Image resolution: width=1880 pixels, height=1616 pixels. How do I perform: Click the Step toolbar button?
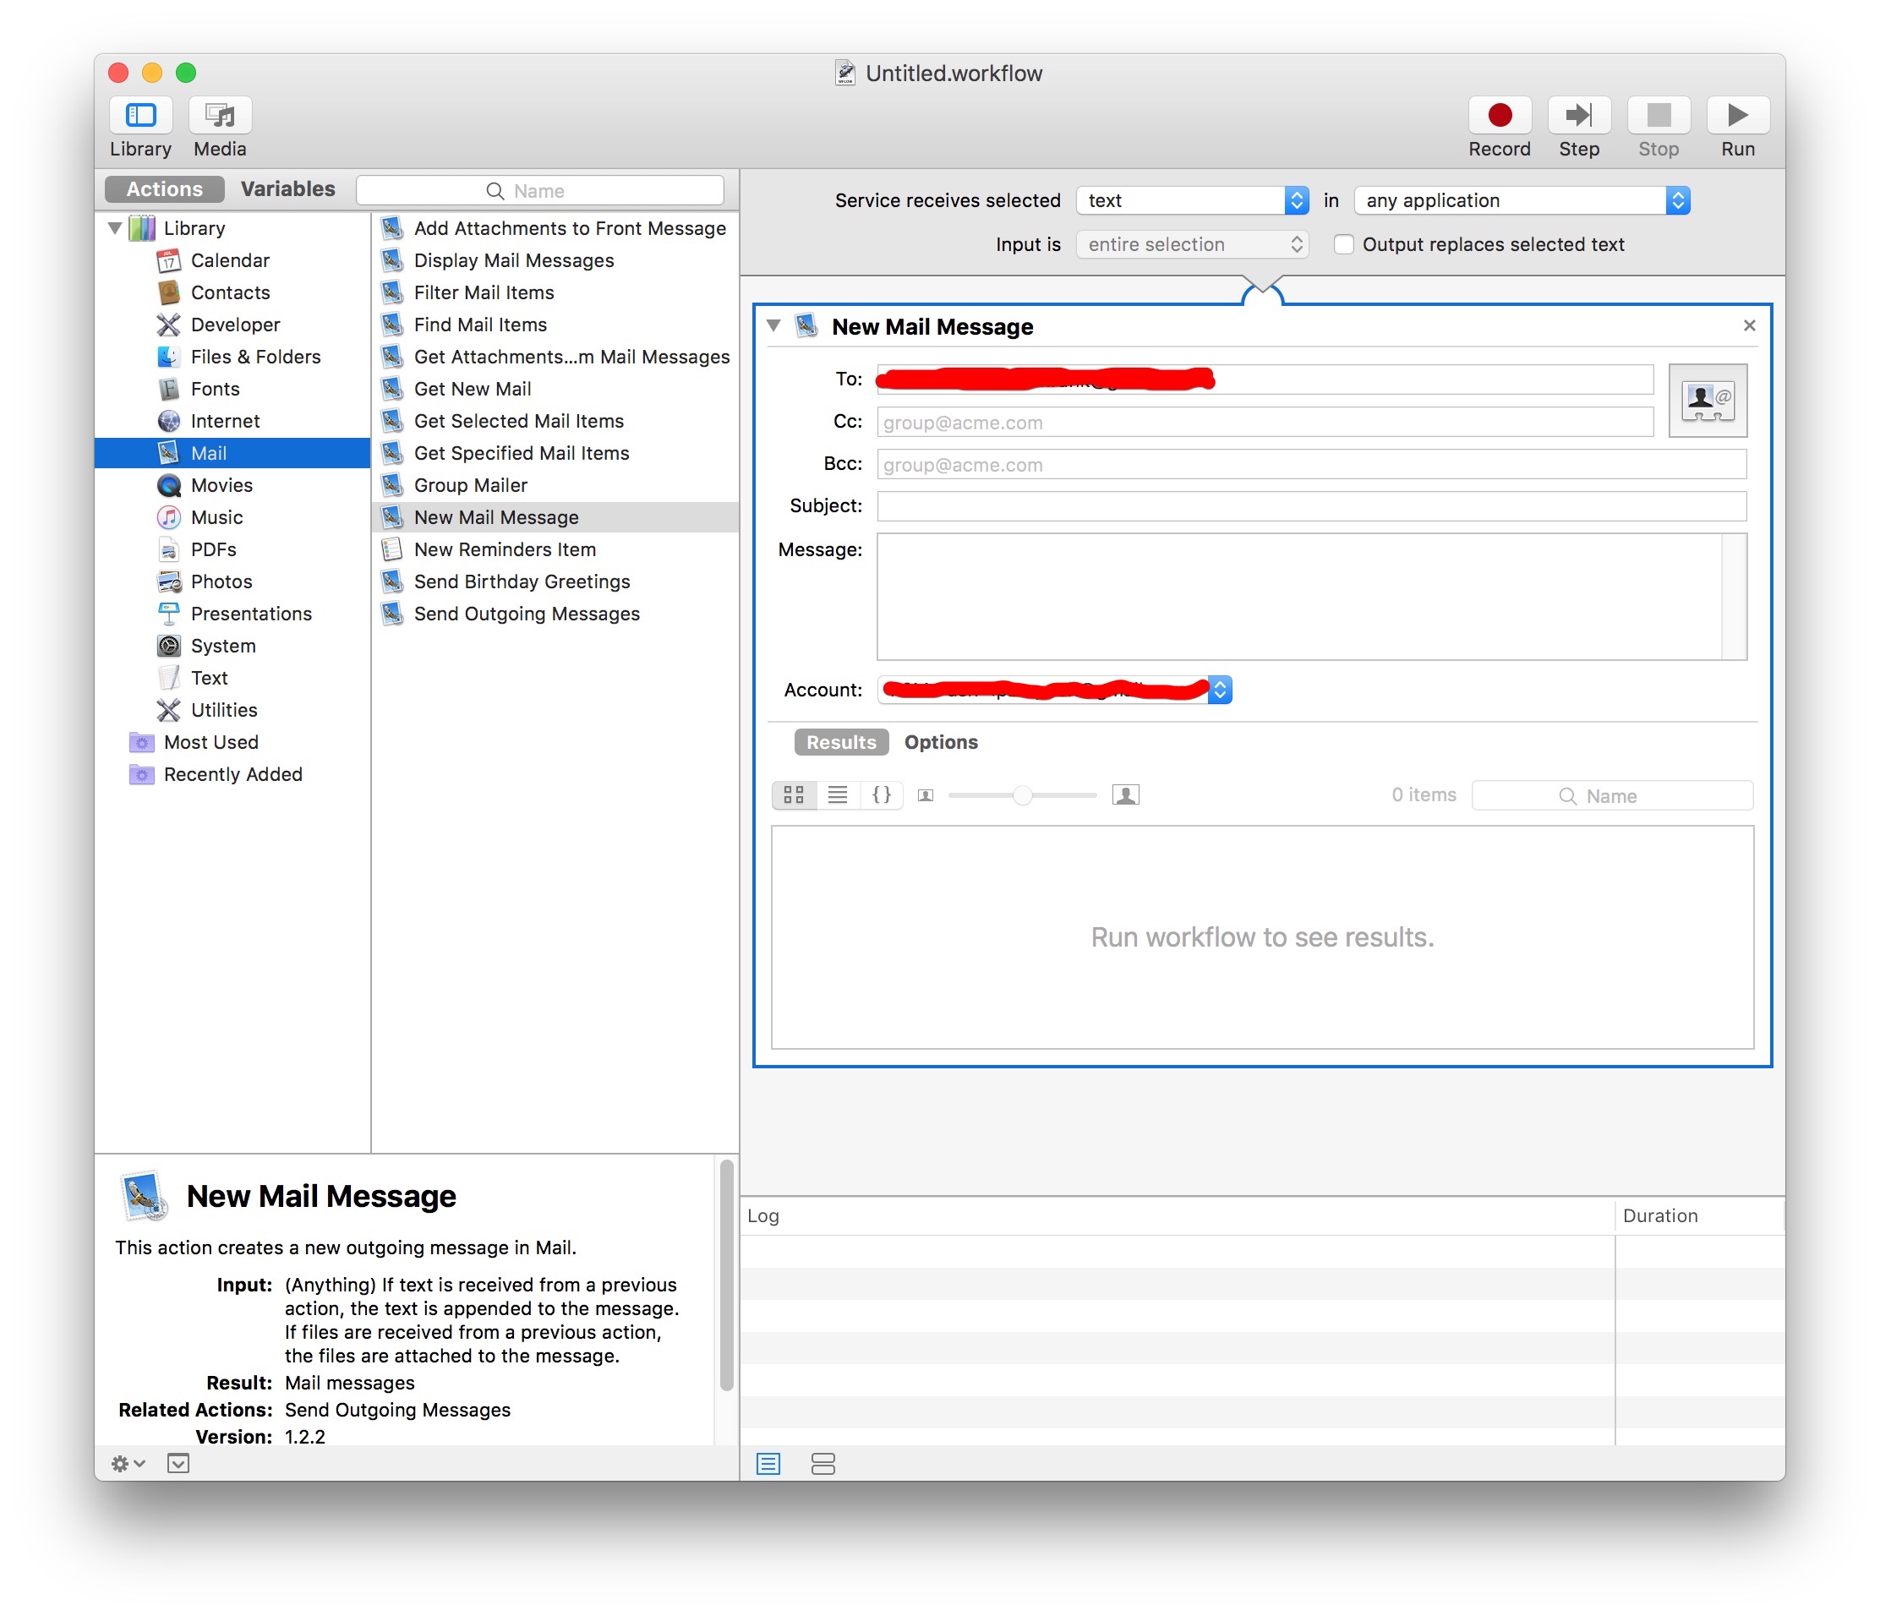point(1579,115)
